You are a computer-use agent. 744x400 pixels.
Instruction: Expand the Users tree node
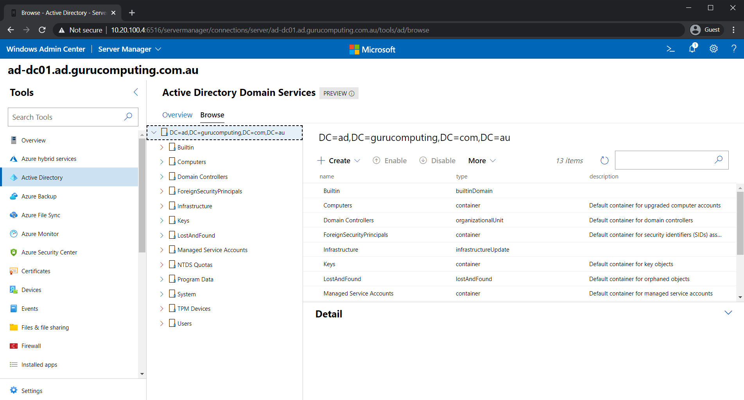tap(161, 324)
